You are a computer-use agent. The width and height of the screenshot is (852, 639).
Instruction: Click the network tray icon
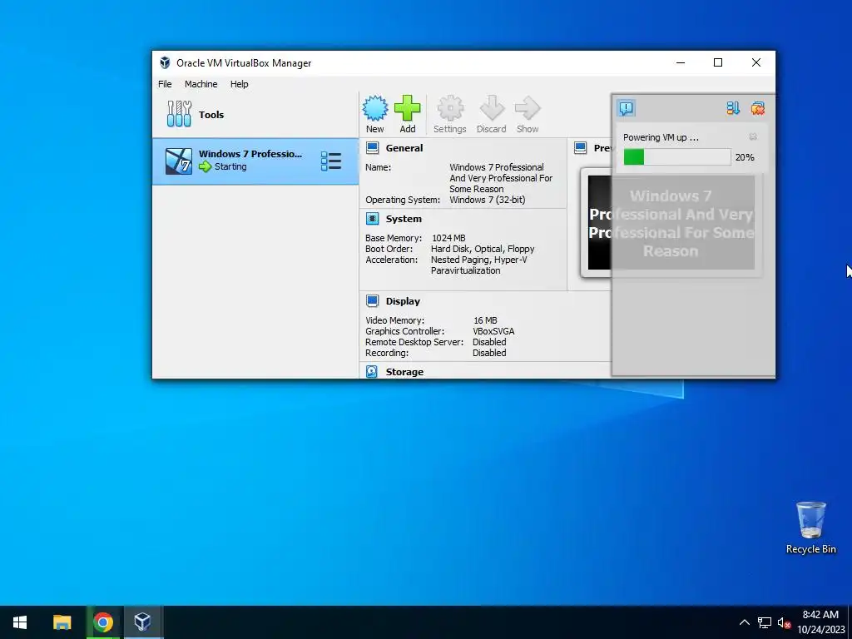(765, 622)
